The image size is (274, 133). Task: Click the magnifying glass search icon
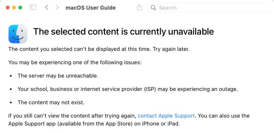pos(153,8)
